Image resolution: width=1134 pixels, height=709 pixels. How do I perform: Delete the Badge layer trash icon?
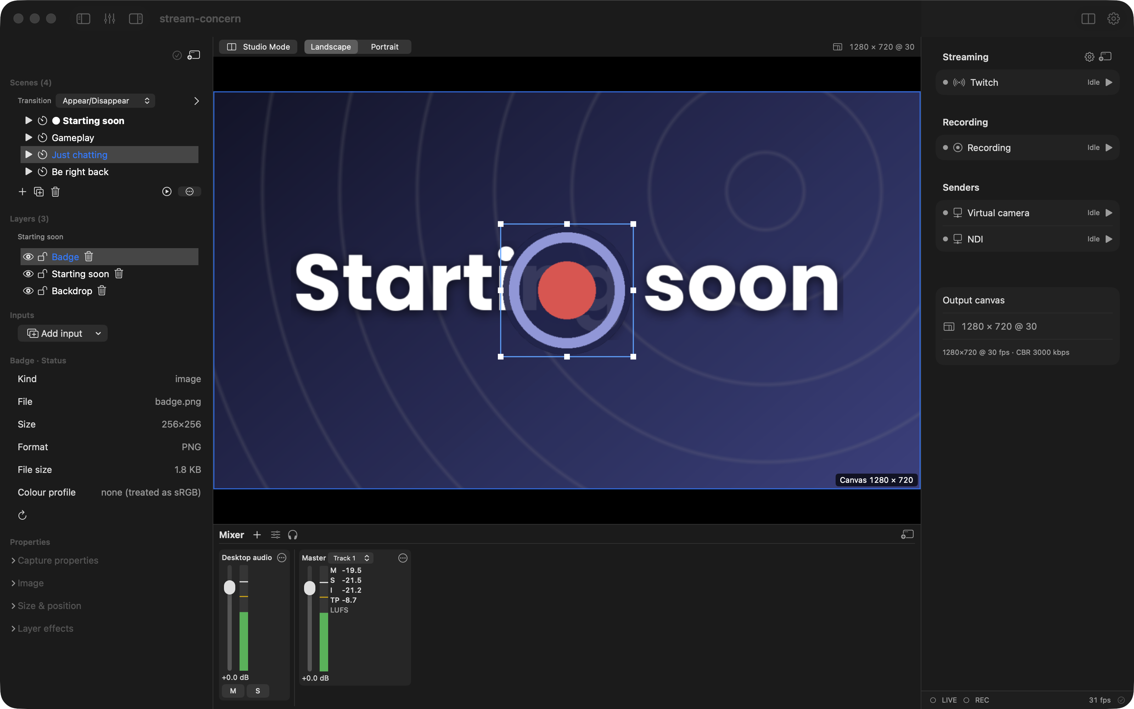click(x=89, y=257)
